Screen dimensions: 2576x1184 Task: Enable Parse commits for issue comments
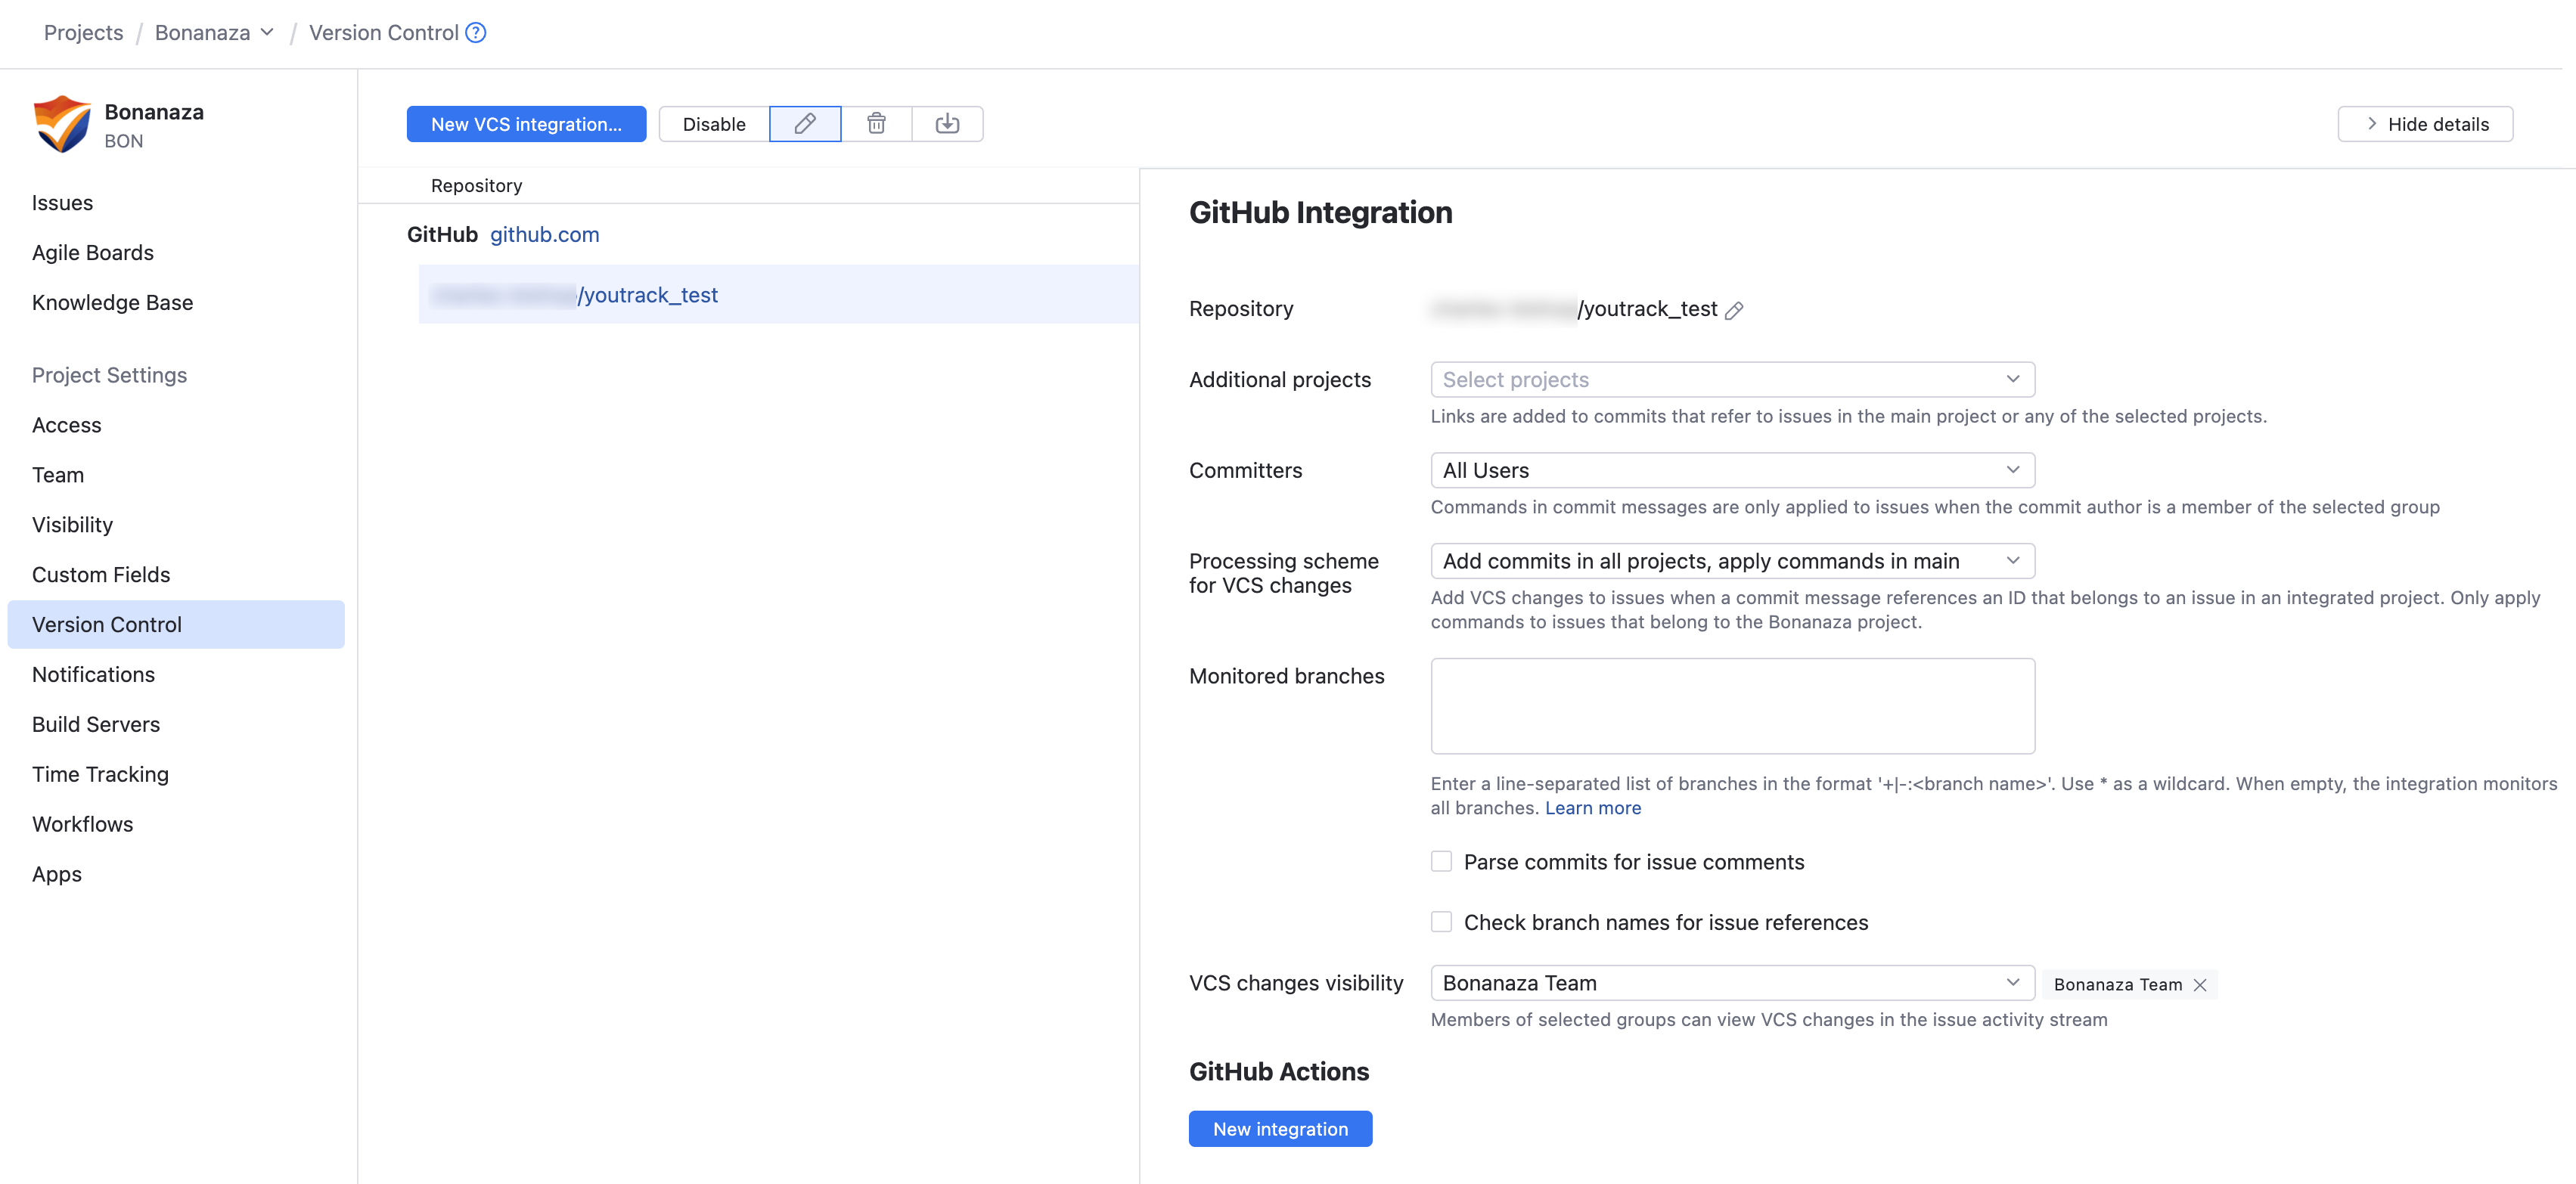1441,861
